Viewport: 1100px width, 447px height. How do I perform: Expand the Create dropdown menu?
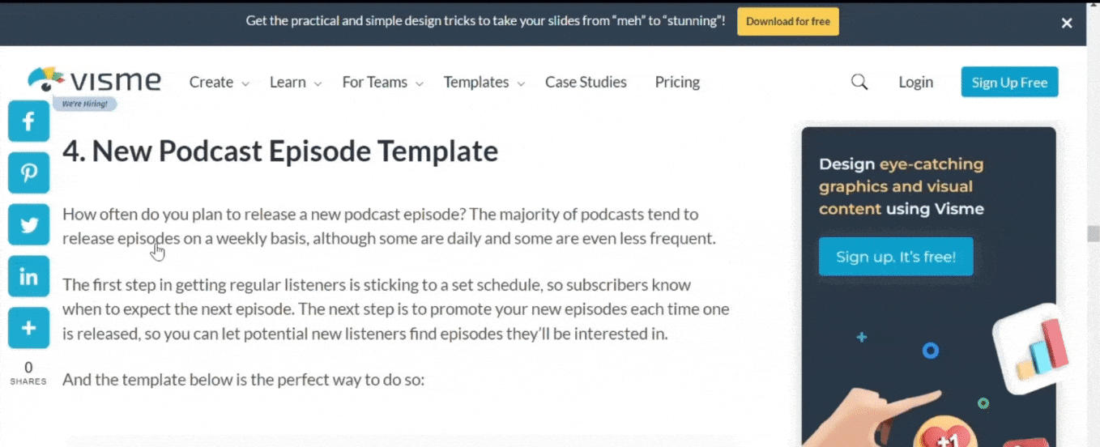click(x=219, y=83)
